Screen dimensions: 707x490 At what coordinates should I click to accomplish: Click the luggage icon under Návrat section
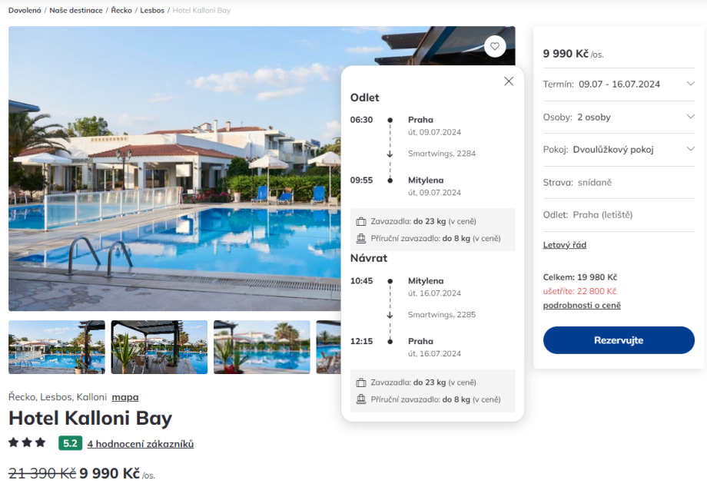[360, 382]
